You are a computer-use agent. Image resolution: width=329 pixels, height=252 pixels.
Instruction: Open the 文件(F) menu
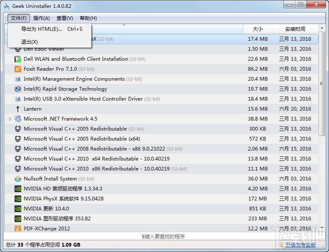coord(19,18)
